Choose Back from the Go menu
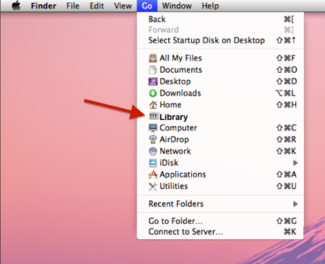This screenshot has width=325, height=264. click(x=220, y=19)
